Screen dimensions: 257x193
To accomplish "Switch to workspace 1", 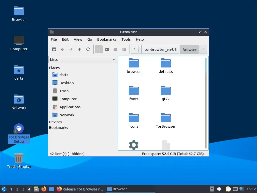I will 11,189.
